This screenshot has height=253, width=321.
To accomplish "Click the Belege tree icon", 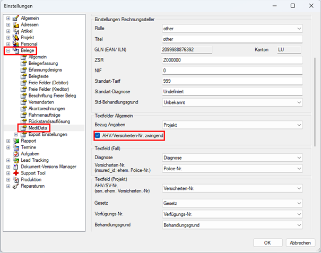I will [x=16, y=50].
